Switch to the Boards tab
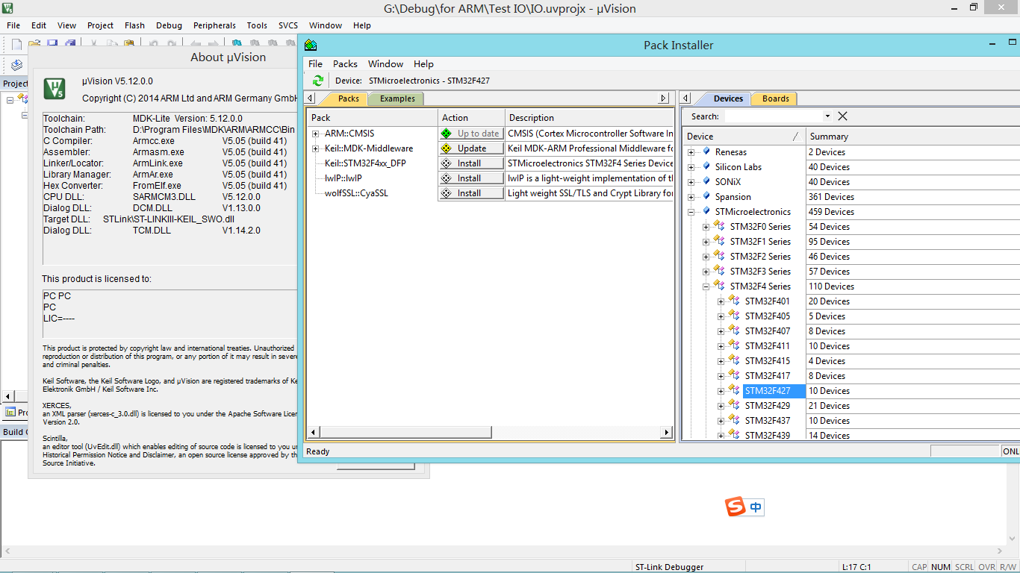The image size is (1020, 573). 775,98
